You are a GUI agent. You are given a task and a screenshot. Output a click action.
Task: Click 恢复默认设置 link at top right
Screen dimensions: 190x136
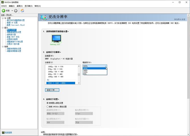pos(179,19)
